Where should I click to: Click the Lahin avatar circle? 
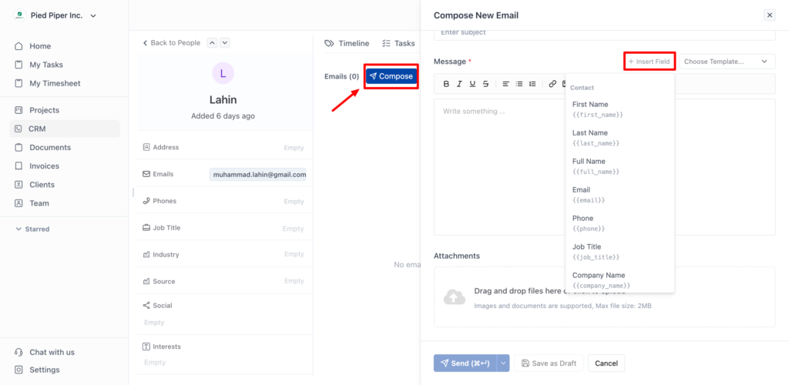click(223, 73)
